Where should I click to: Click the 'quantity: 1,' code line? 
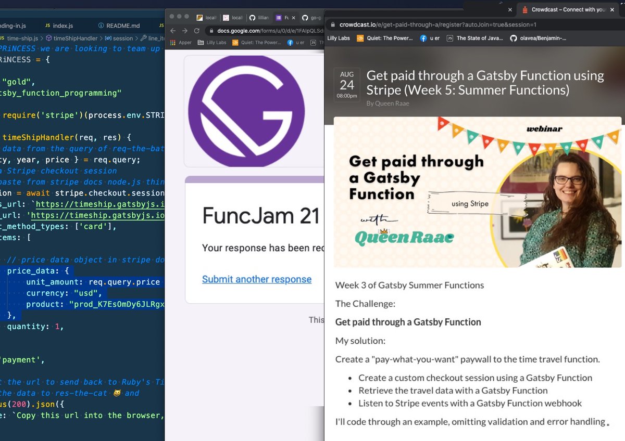click(35, 327)
